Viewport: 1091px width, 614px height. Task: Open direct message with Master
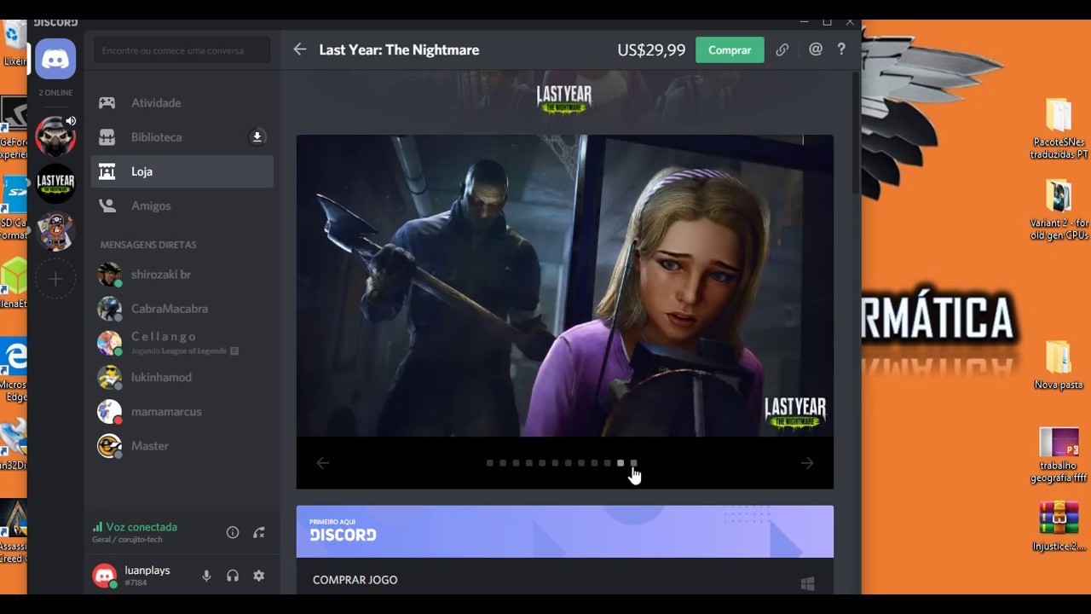coord(182,446)
